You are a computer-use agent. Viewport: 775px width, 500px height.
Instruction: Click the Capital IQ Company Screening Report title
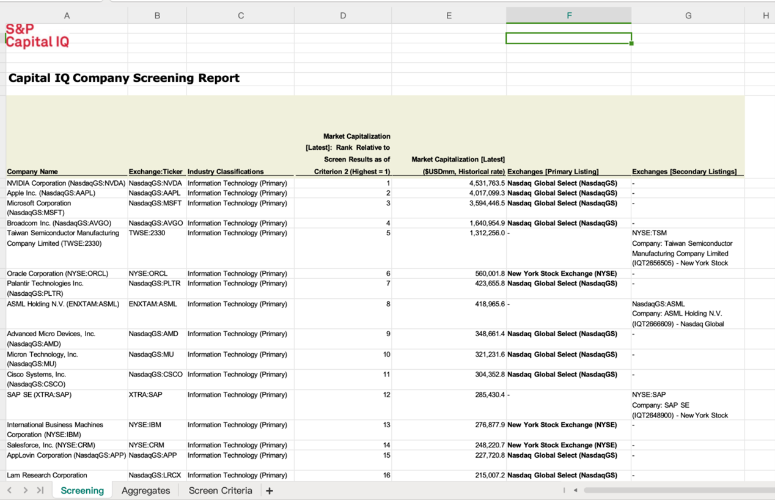point(124,78)
